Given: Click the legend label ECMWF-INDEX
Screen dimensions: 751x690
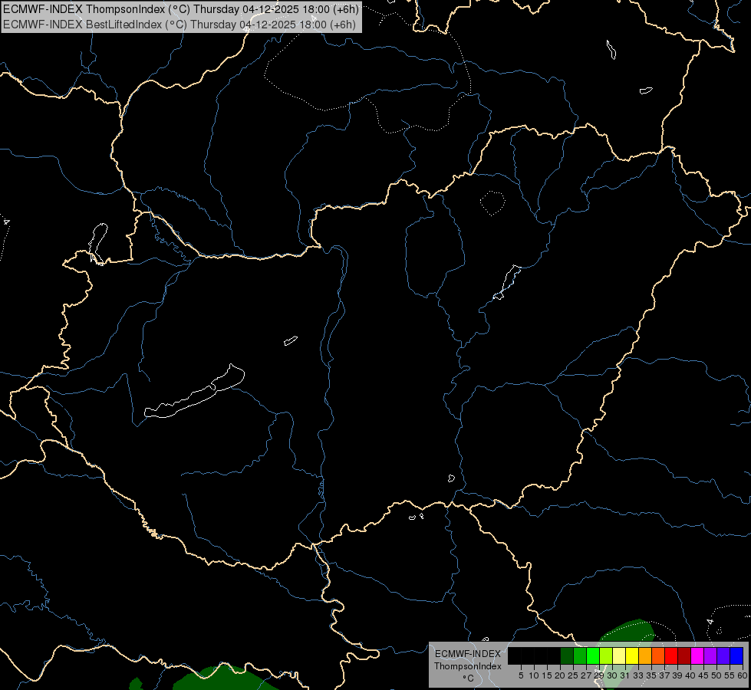Looking at the screenshot, I should [468, 654].
